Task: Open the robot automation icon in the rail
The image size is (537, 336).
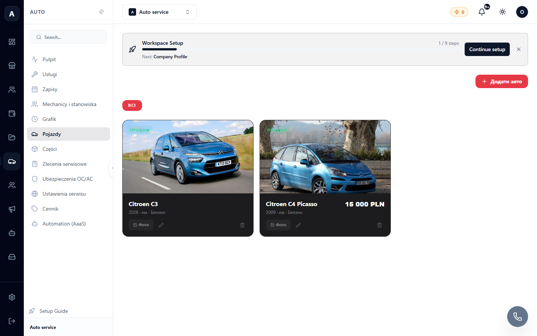Action: coord(12,233)
